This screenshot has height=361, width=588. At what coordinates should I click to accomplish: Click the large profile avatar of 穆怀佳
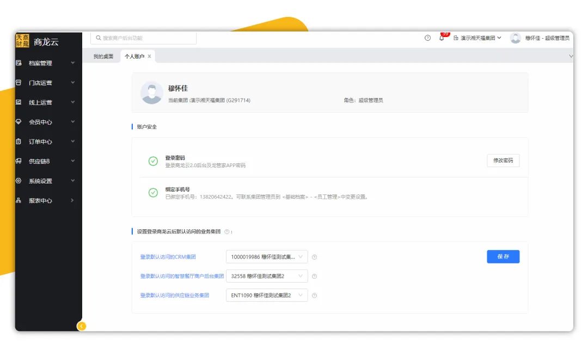click(x=152, y=93)
